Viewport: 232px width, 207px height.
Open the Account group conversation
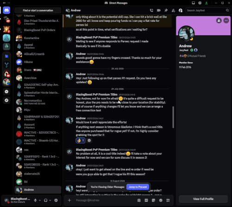point(38,126)
